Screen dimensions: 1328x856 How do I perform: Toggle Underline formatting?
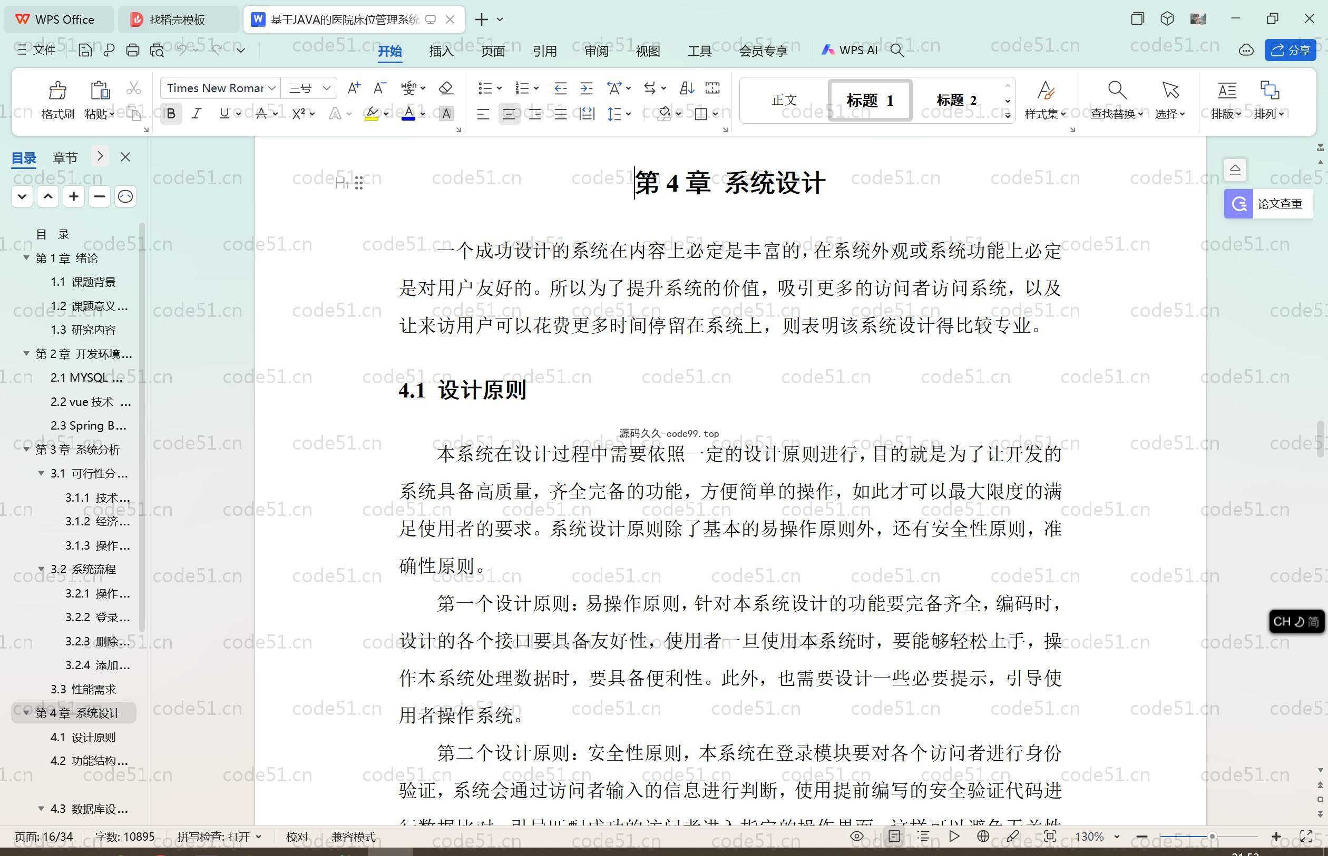(223, 114)
